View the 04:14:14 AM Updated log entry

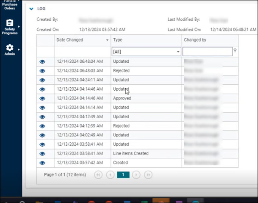[x=42, y=108]
